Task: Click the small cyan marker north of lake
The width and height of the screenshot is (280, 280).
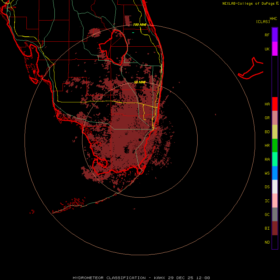Action: [x=133, y=33]
